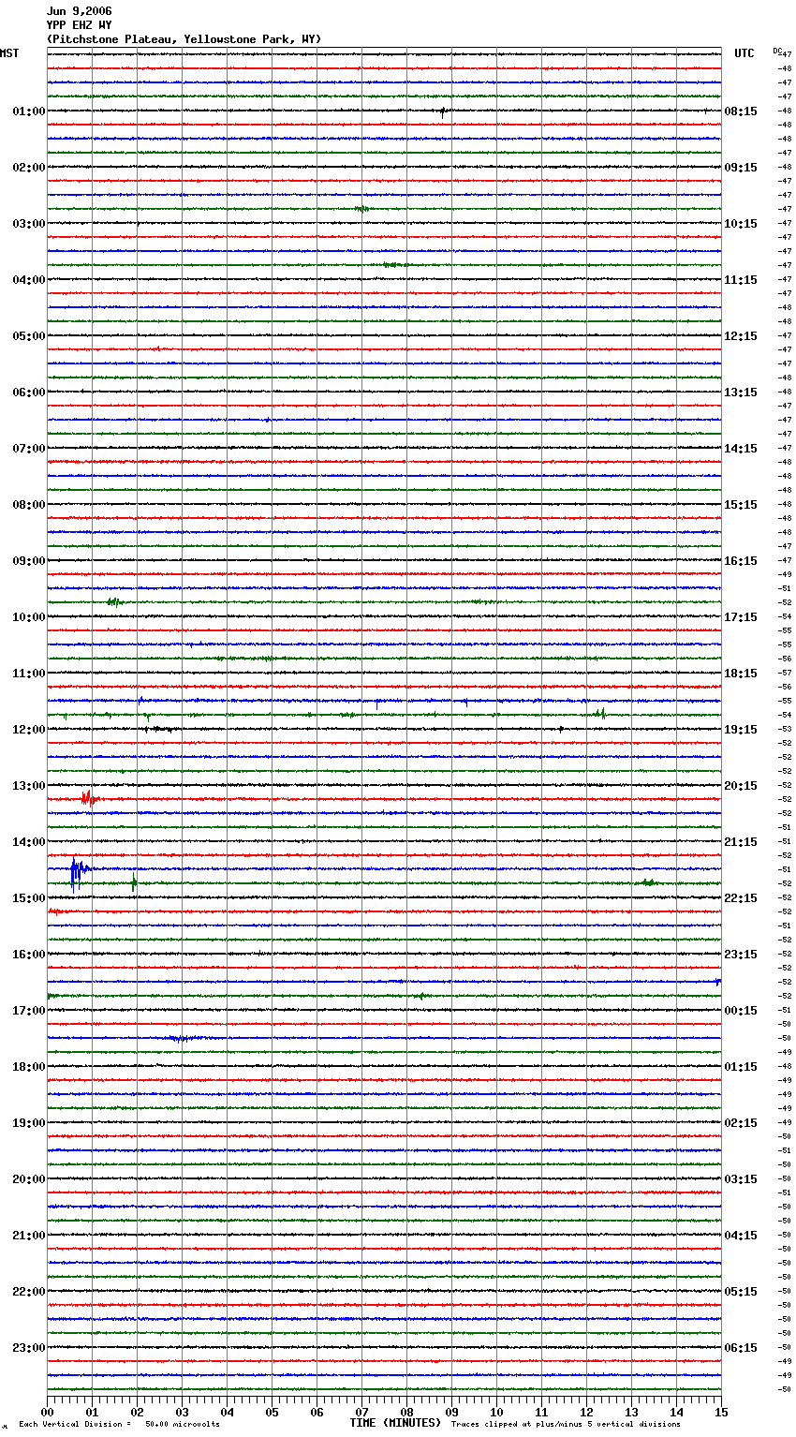Click the "DC" offset column header

click(x=777, y=51)
